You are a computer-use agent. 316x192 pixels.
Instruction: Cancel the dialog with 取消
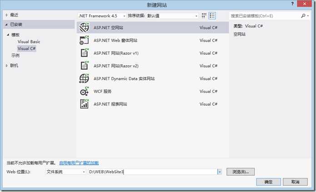[295, 182]
